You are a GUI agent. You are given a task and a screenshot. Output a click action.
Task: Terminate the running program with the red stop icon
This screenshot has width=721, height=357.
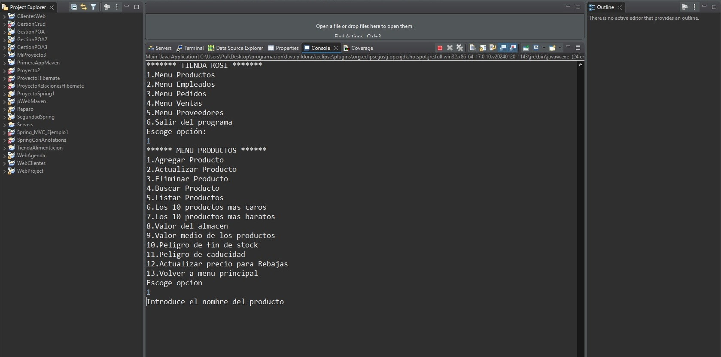440,48
